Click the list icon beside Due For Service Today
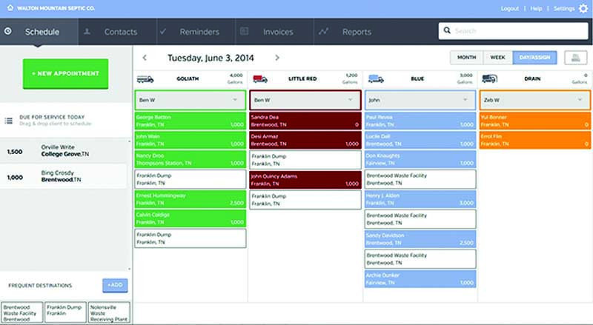 point(9,121)
